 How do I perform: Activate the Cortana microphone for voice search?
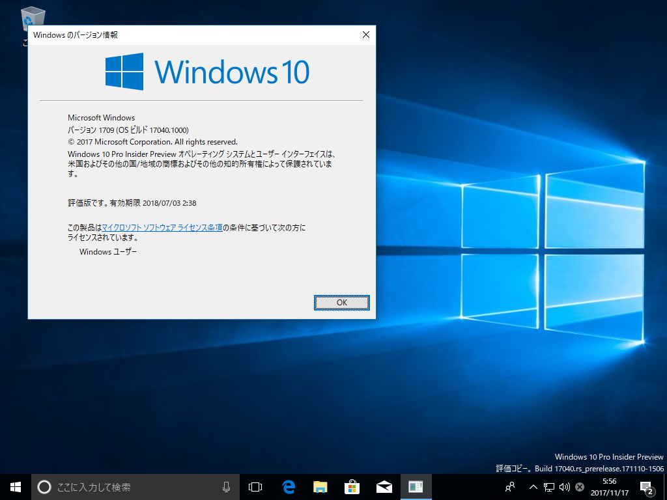(x=225, y=486)
